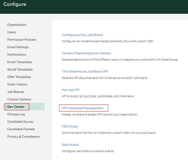
Task: Open the Organization settings page
Action: click(17, 25)
